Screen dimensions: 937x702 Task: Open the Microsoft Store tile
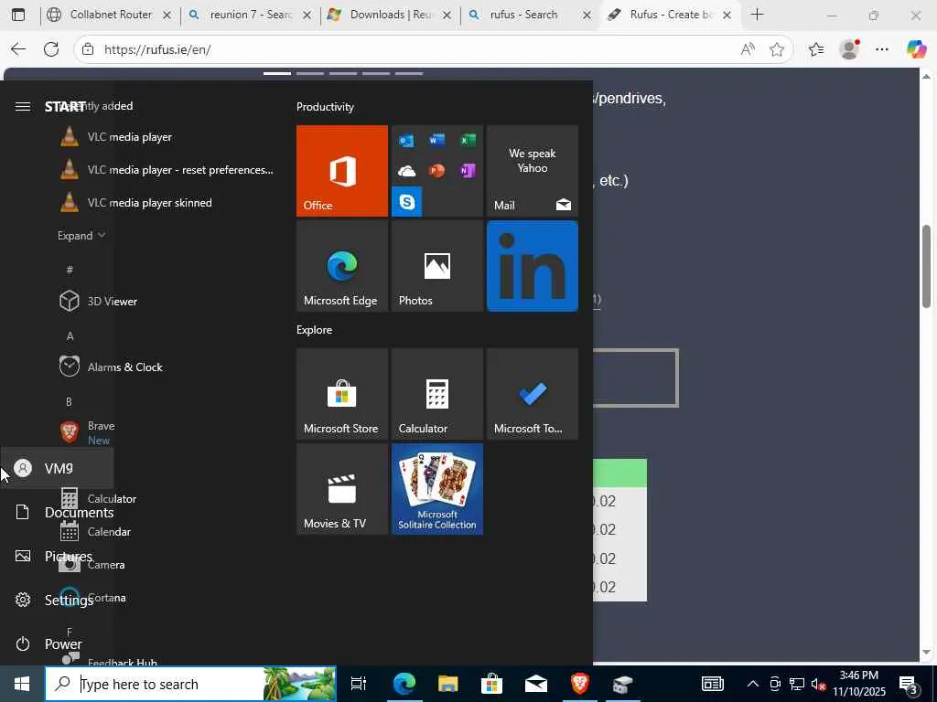342,394
